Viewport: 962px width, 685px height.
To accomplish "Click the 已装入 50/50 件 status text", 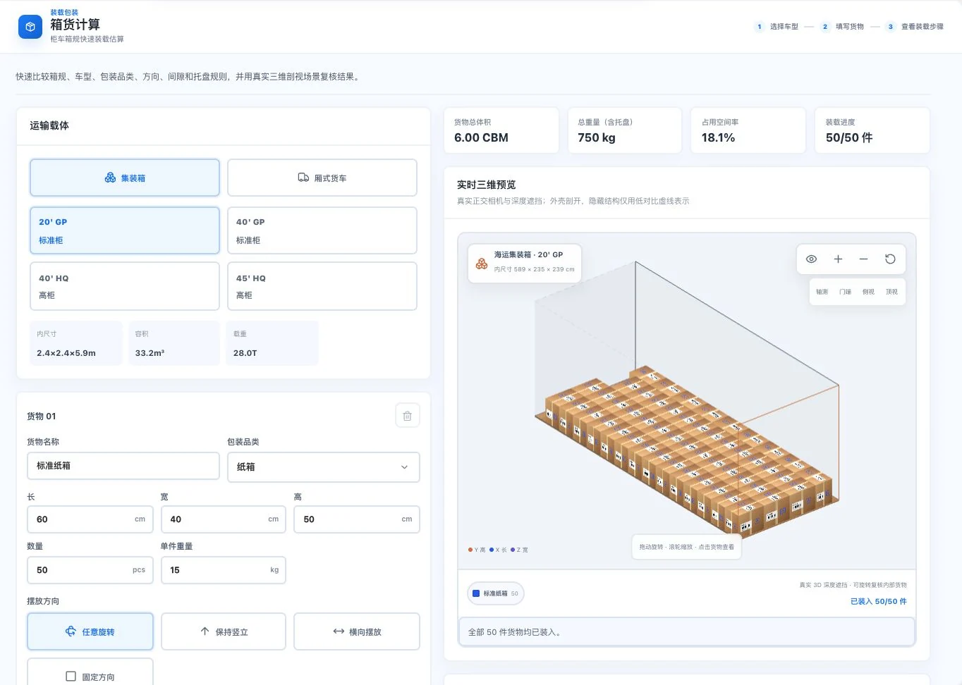I will [x=879, y=601].
